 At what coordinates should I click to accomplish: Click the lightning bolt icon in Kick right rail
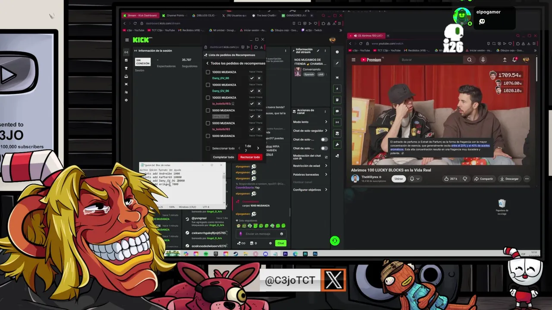coord(337,89)
